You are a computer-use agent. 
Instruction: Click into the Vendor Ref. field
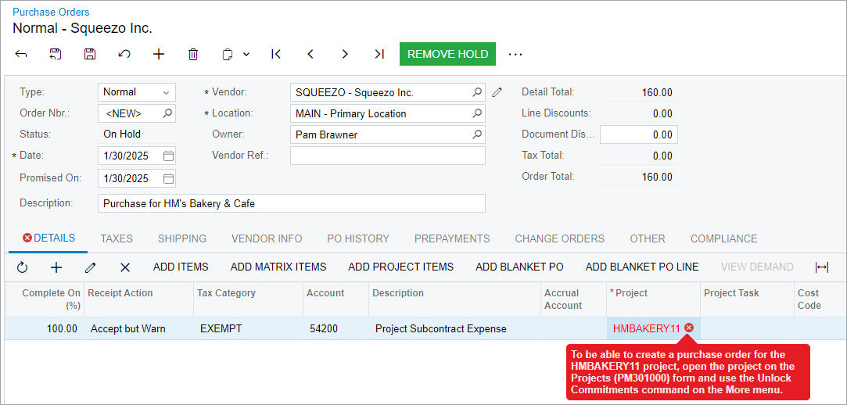click(387, 156)
